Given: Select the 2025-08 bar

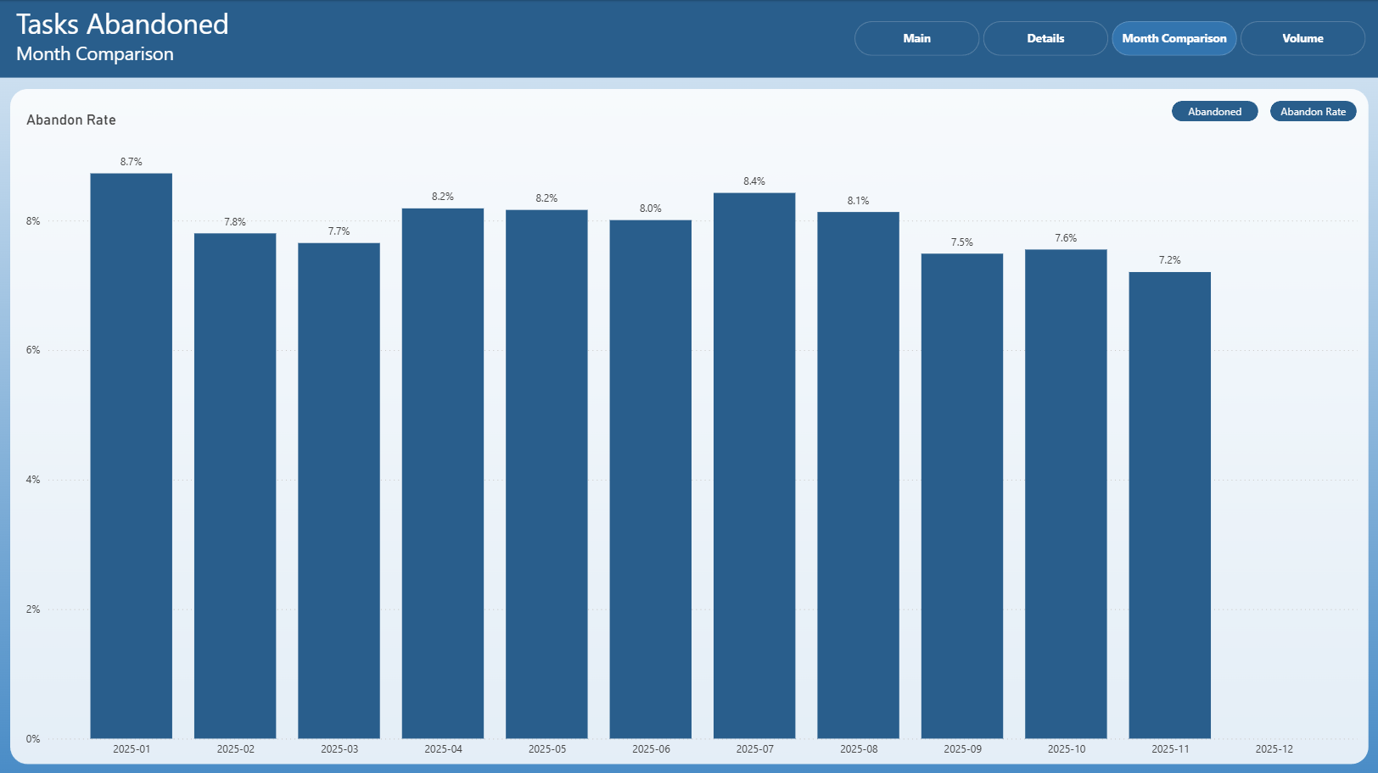Looking at the screenshot, I should tap(858, 475).
